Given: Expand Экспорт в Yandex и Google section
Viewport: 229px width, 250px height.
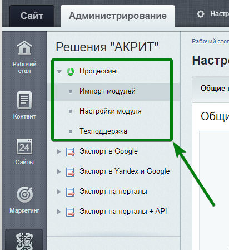Looking at the screenshot, I should coord(59,171).
